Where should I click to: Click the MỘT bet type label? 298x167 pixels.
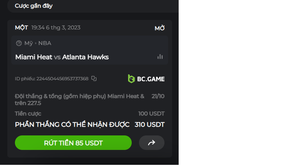point(21,28)
